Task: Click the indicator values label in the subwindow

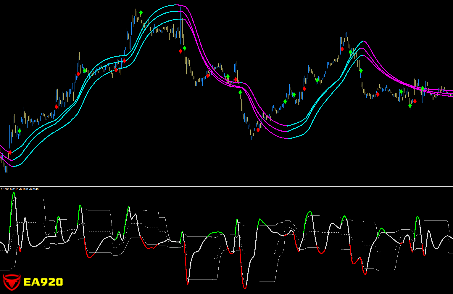Action: (20, 189)
